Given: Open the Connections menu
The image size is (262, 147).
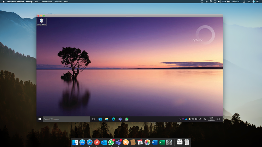Looking at the screenshot, I should pyautogui.click(x=46, y=2).
